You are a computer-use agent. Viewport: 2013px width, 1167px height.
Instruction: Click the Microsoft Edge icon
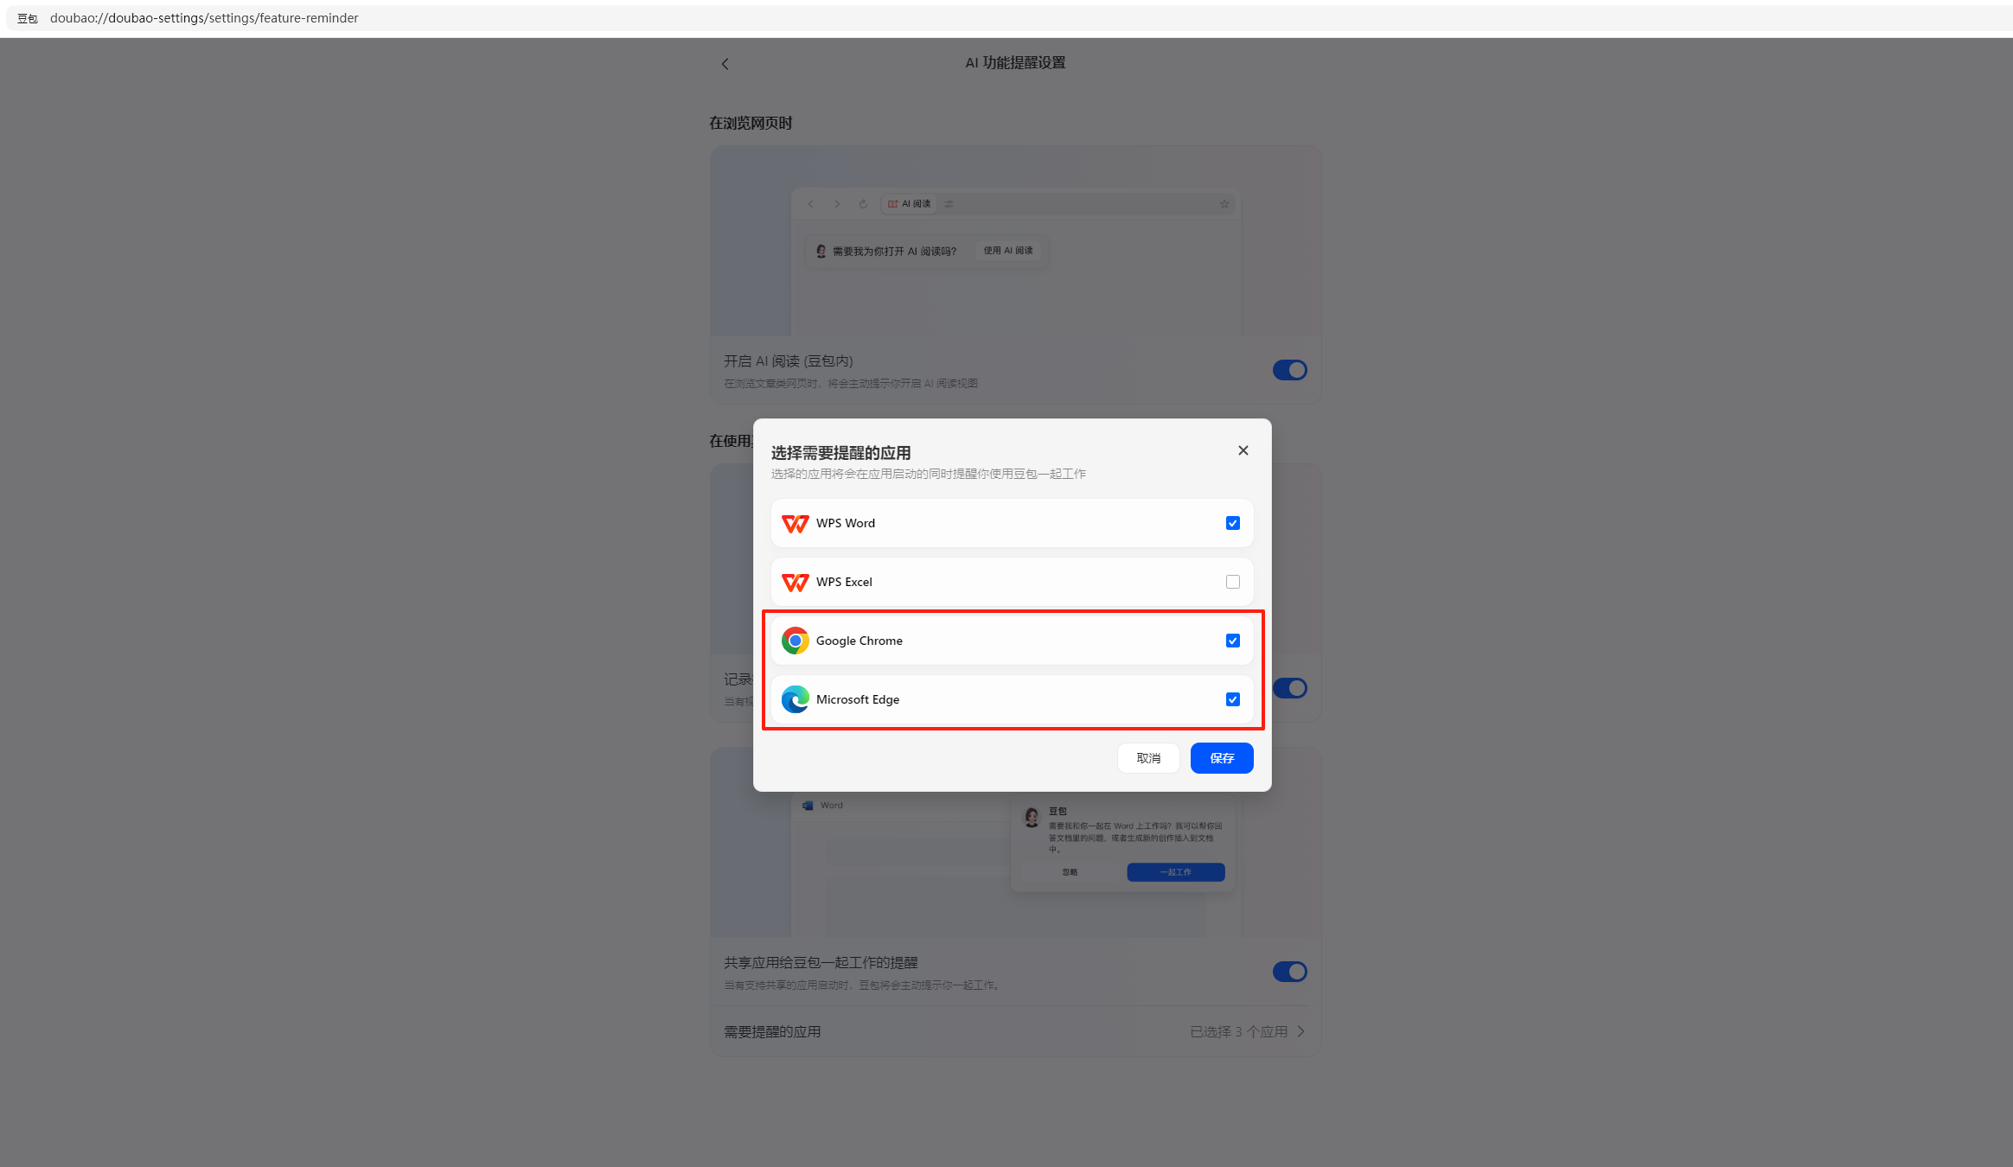795,699
